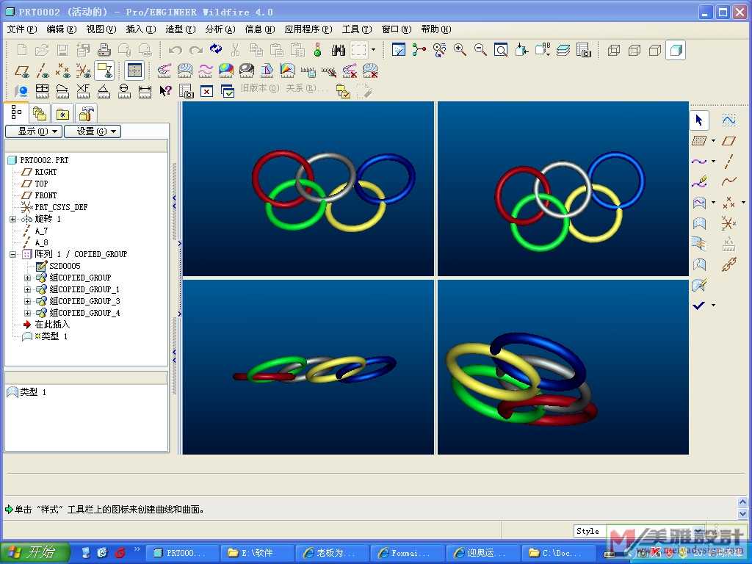Switch to the E:\软件 folder taskbar button
Image resolution: width=752 pixels, height=564 pixels.
click(x=257, y=553)
